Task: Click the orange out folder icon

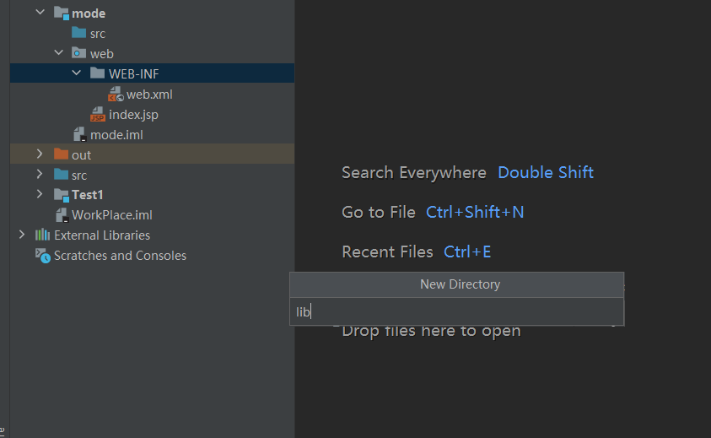Action: [61, 154]
